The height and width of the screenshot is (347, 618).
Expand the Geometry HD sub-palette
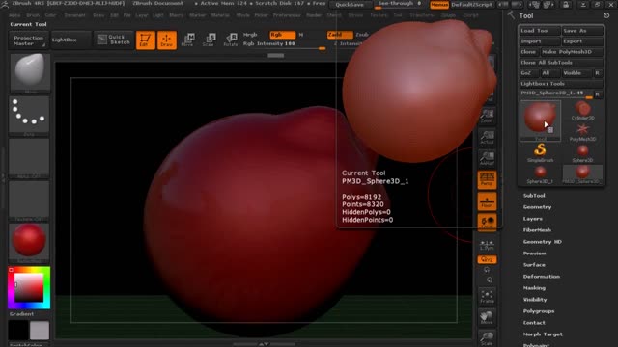[x=543, y=242]
